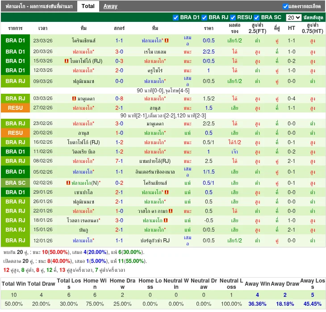Image resolution: width=326 pixels, height=312 pixels.
Task: Toggle the BRA D1 league filter checkbox
Action: tap(176, 17)
